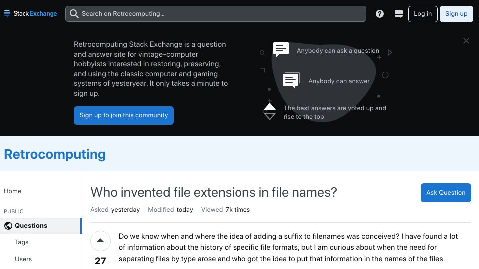Image resolution: width=479 pixels, height=269 pixels.
Task: Click the question body paragraph text
Action: [288, 248]
